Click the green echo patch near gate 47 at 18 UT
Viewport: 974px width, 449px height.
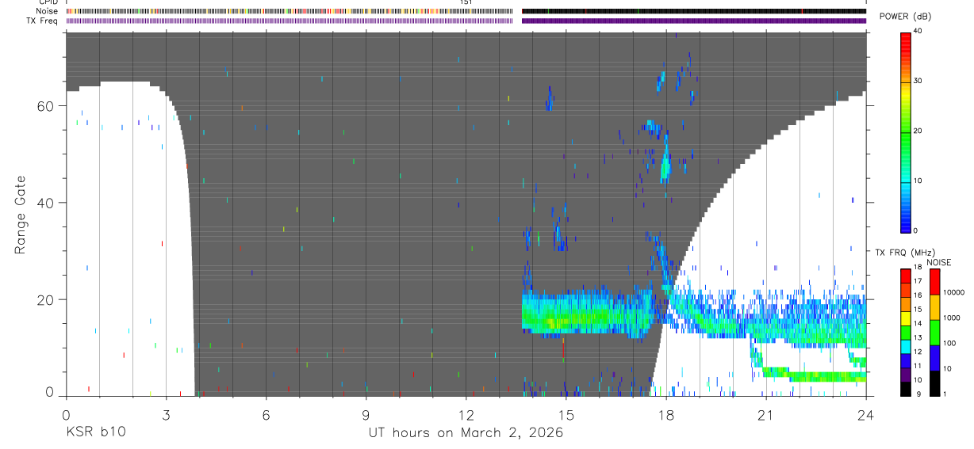(665, 169)
